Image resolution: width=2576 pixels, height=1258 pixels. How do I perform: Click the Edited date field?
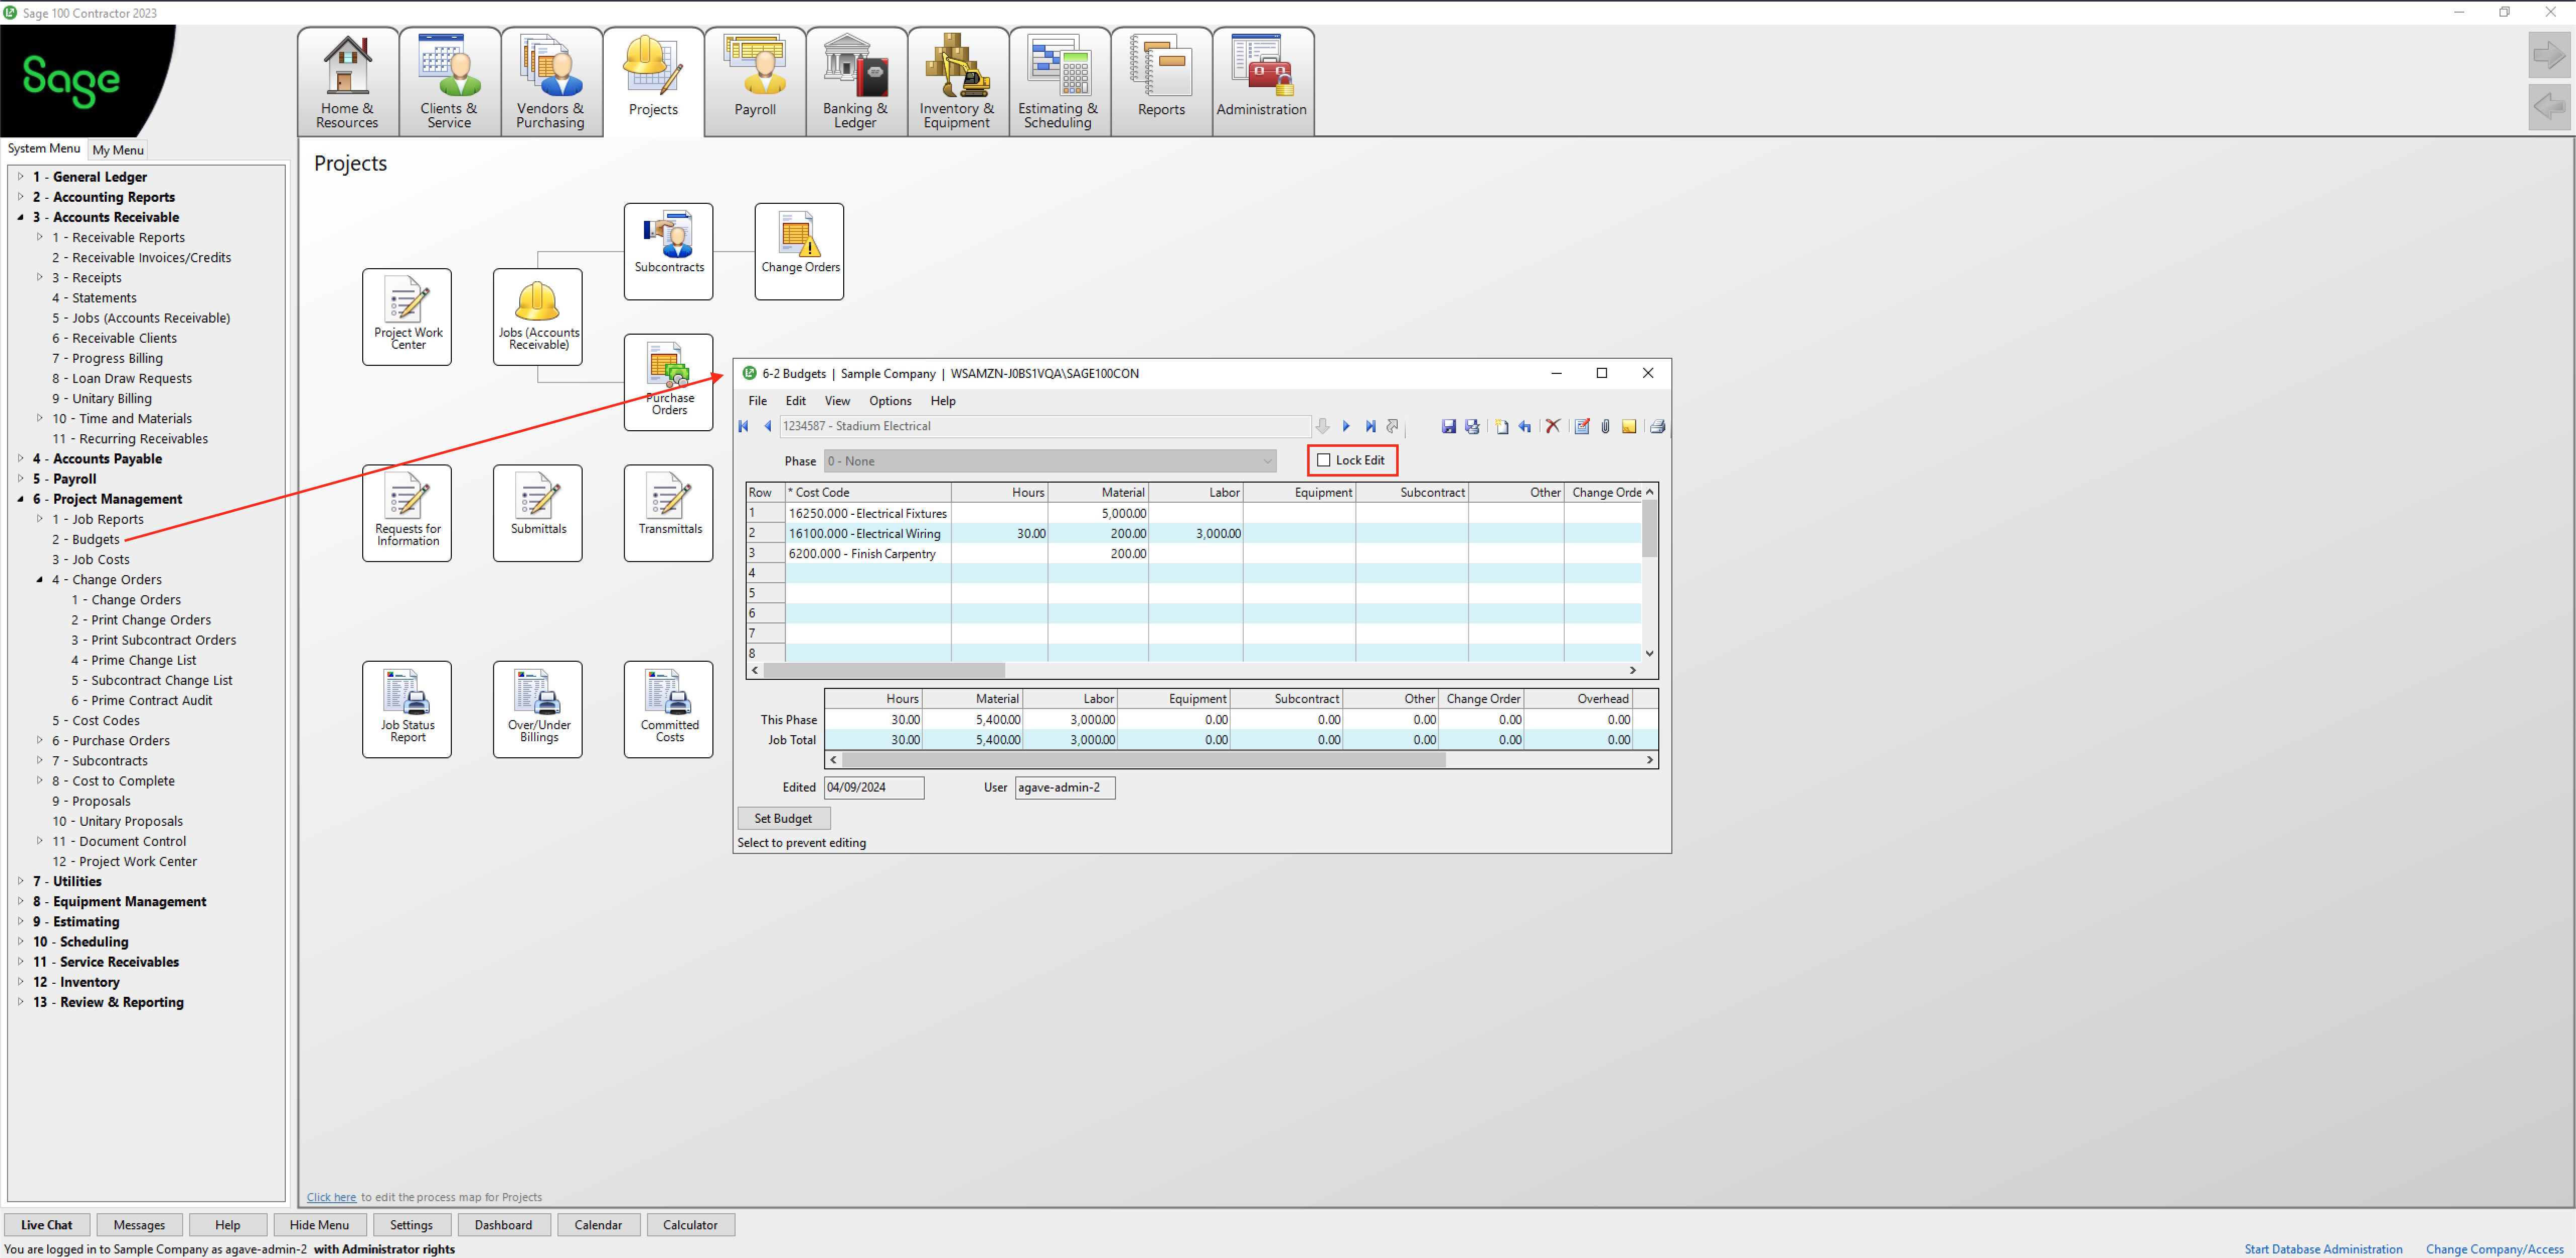[873, 788]
